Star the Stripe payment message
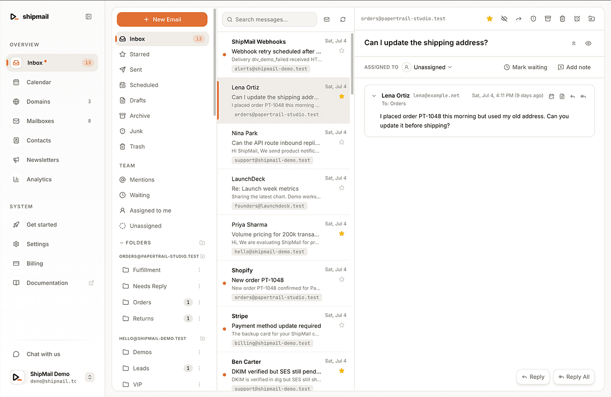Viewport: 611px width, 397px height. [x=342, y=325]
